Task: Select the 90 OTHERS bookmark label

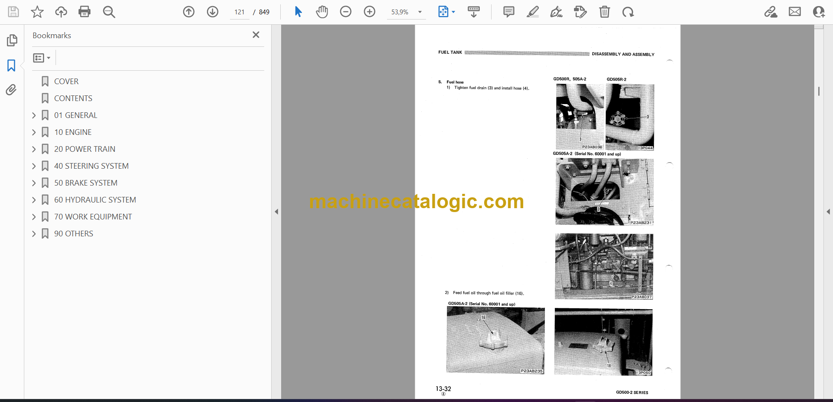Action: tap(73, 234)
